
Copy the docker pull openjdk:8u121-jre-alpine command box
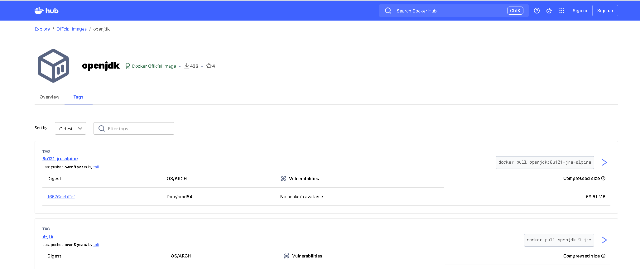tap(545, 162)
